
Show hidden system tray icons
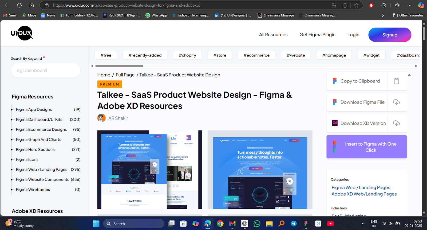click(x=363, y=224)
